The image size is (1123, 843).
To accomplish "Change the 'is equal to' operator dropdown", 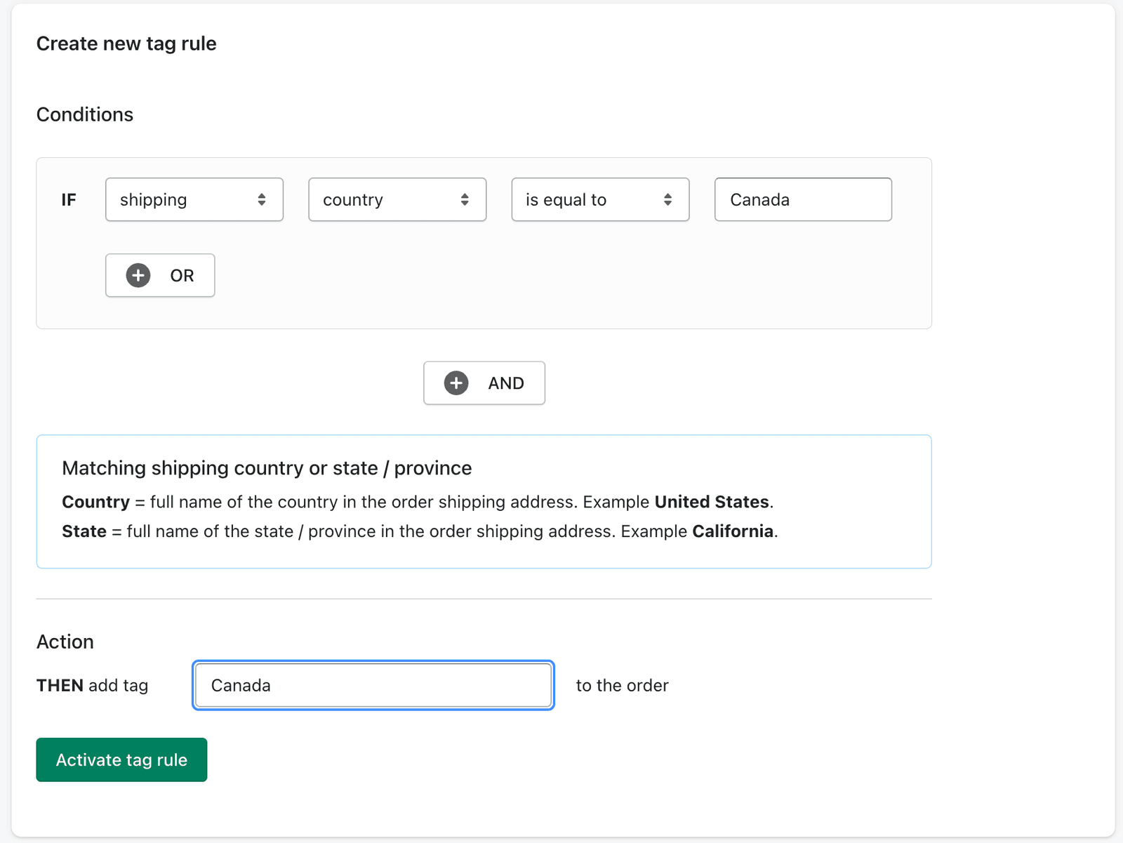I will (600, 199).
